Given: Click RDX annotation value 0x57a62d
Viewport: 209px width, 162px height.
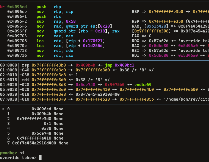Looking at the screenshot, I should (x=159, y=41).
